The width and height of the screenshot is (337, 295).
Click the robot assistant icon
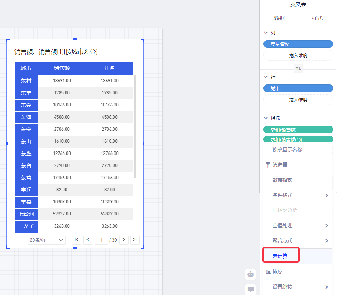250,274
